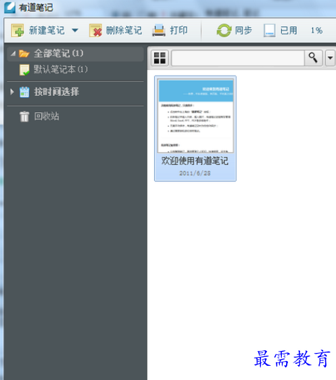Click the 已用 storage usage icon
This screenshot has width=336, height=380.
(270, 30)
